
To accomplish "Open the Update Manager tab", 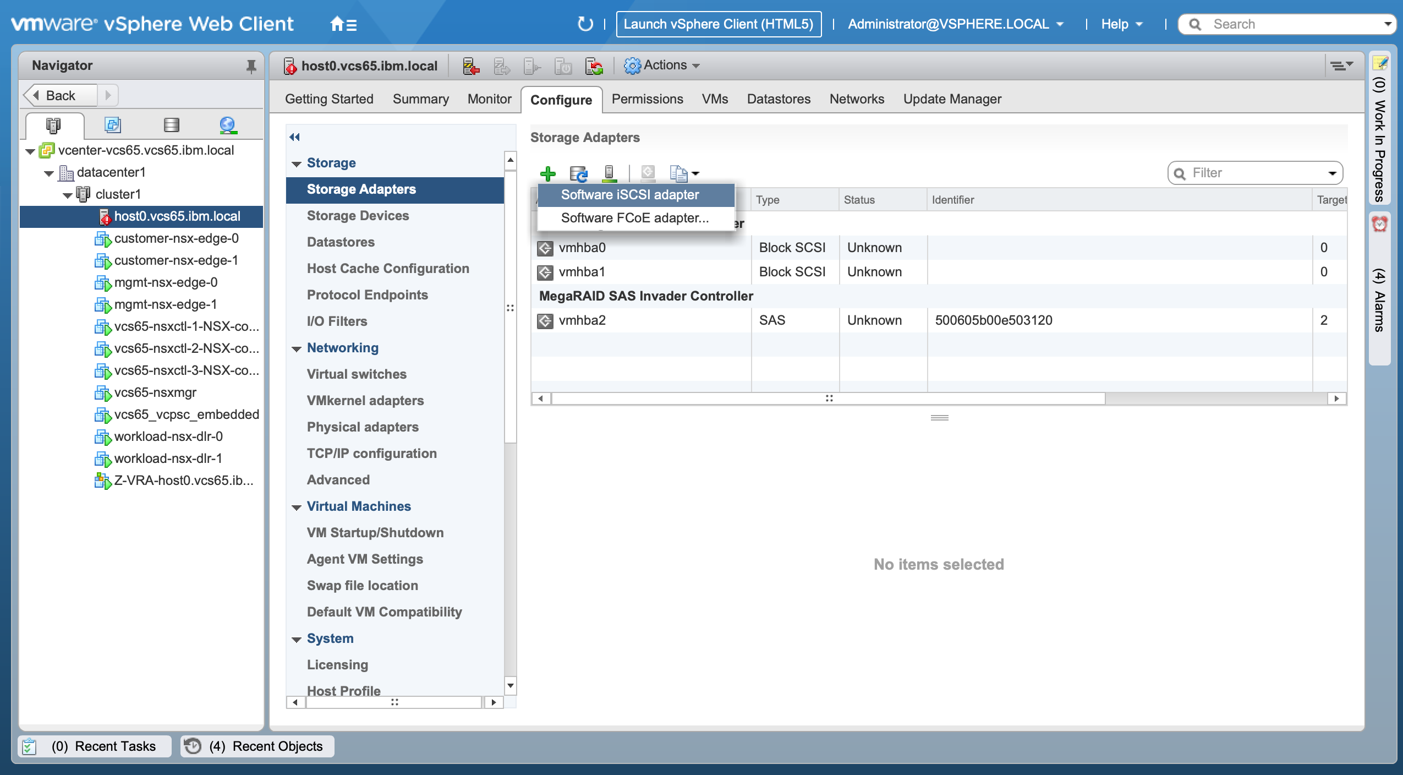I will (952, 99).
